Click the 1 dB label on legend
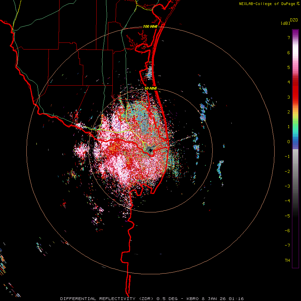 (x=289, y=127)
